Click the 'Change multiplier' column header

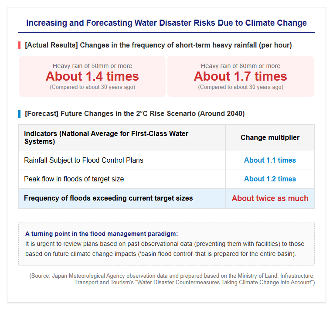(x=270, y=138)
